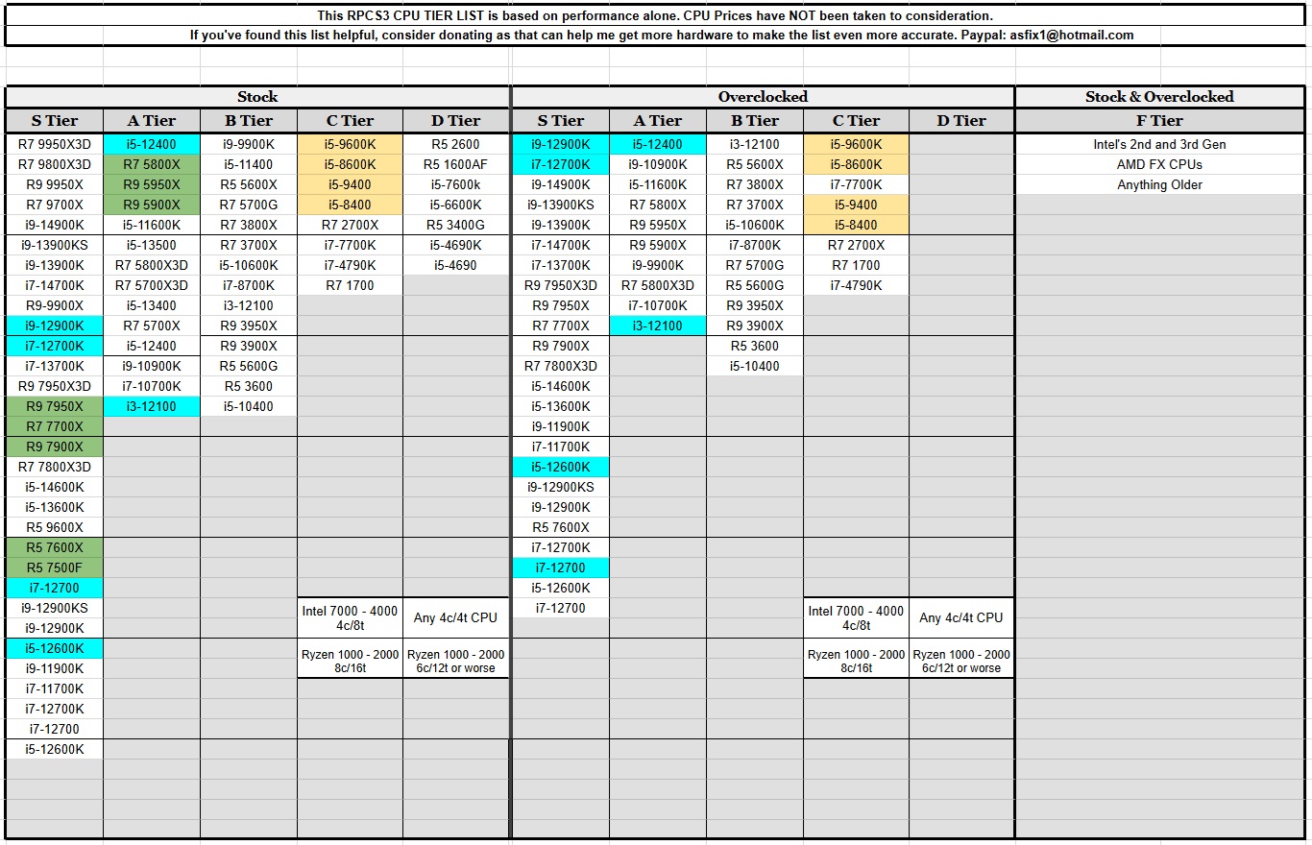Click the R7 9700X entry
This screenshot has width=1312, height=845.
(55, 205)
